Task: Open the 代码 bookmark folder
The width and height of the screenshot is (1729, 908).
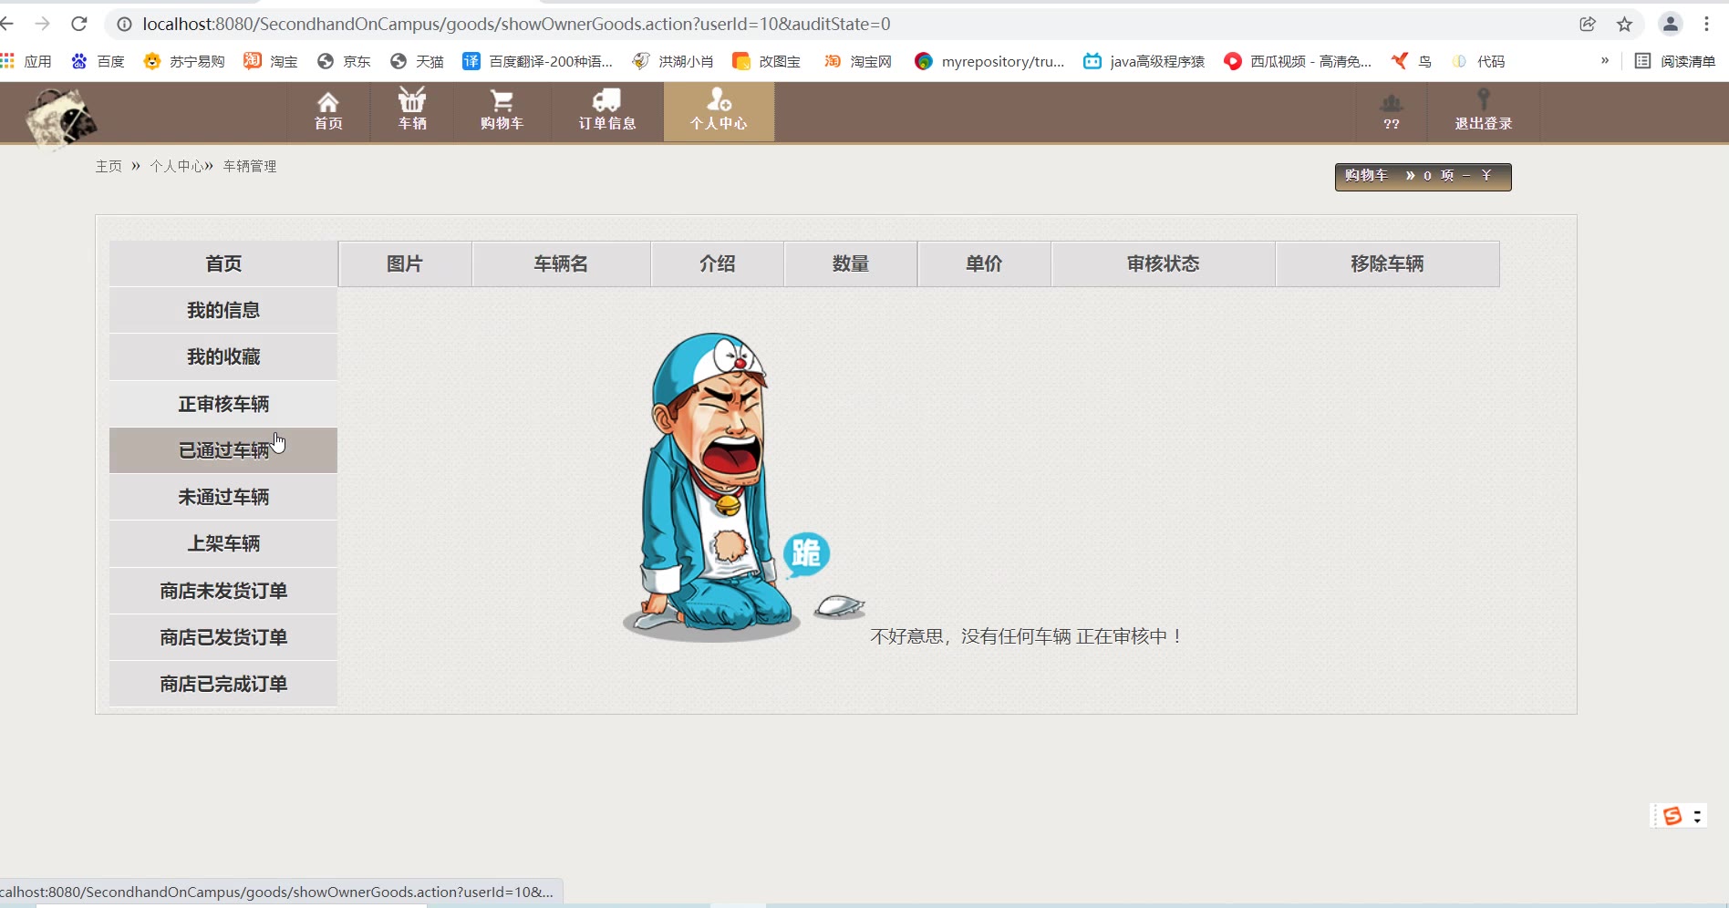Action: (x=1478, y=61)
